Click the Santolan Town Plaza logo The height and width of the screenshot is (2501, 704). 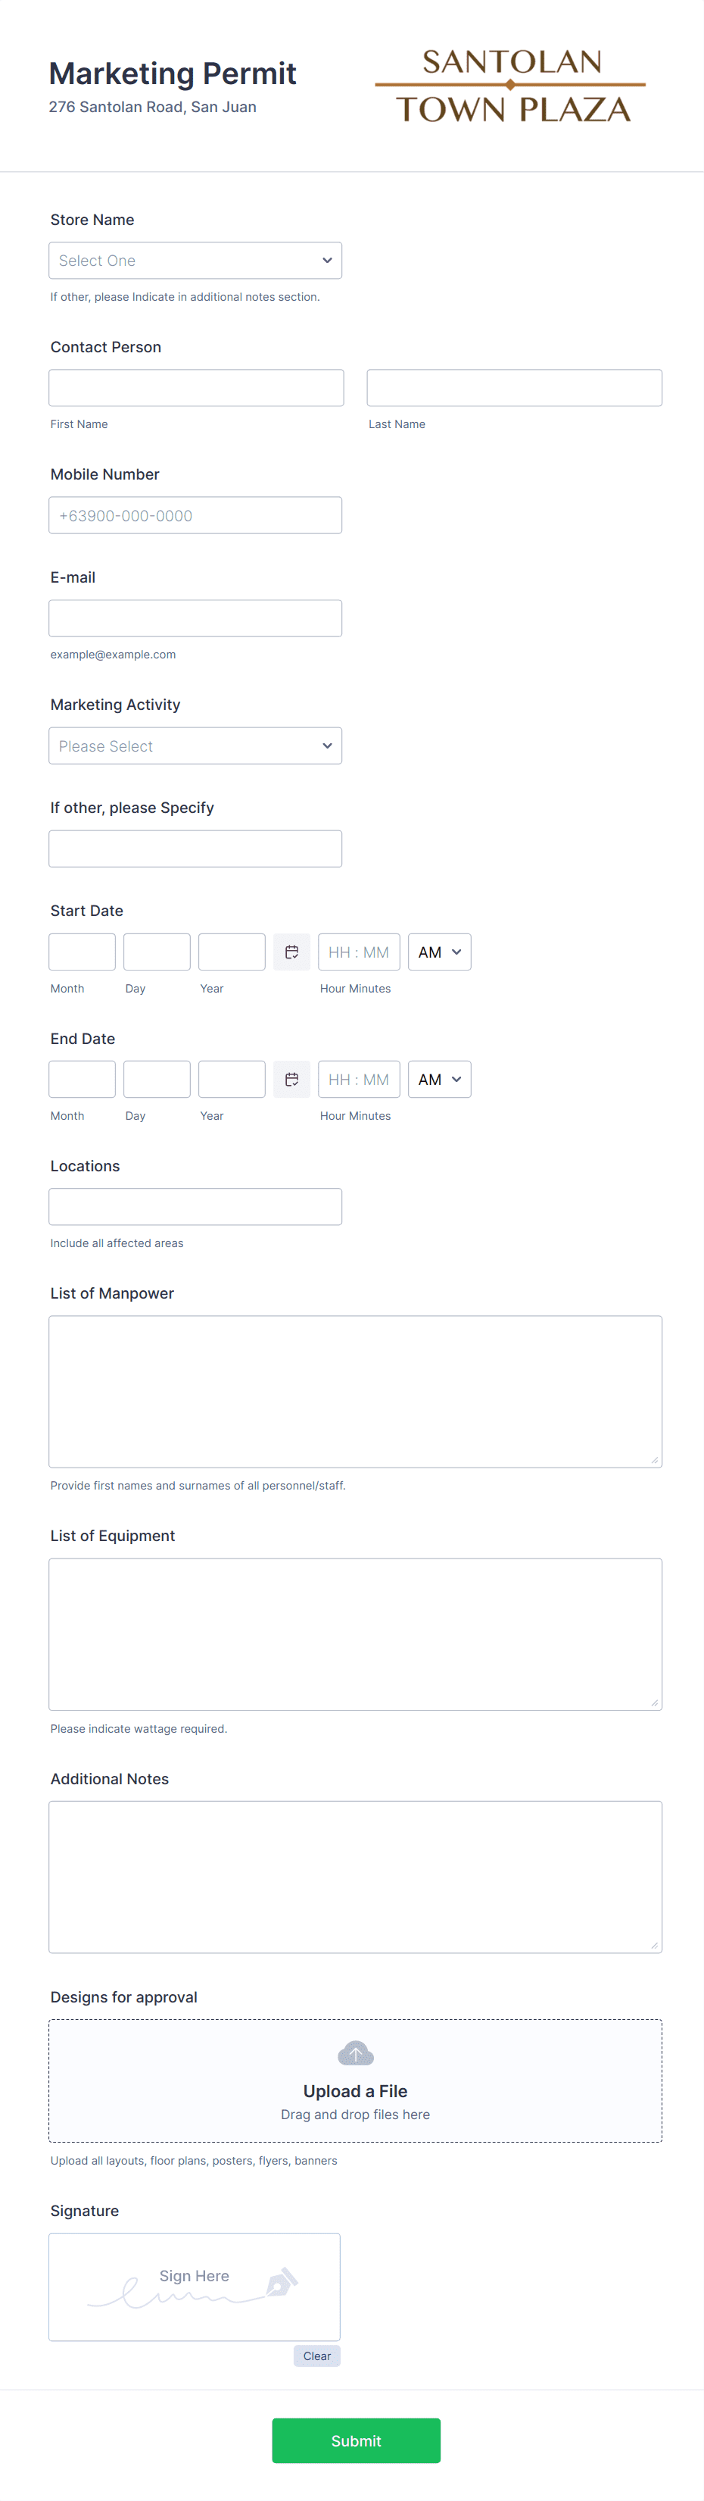coord(511,86)
